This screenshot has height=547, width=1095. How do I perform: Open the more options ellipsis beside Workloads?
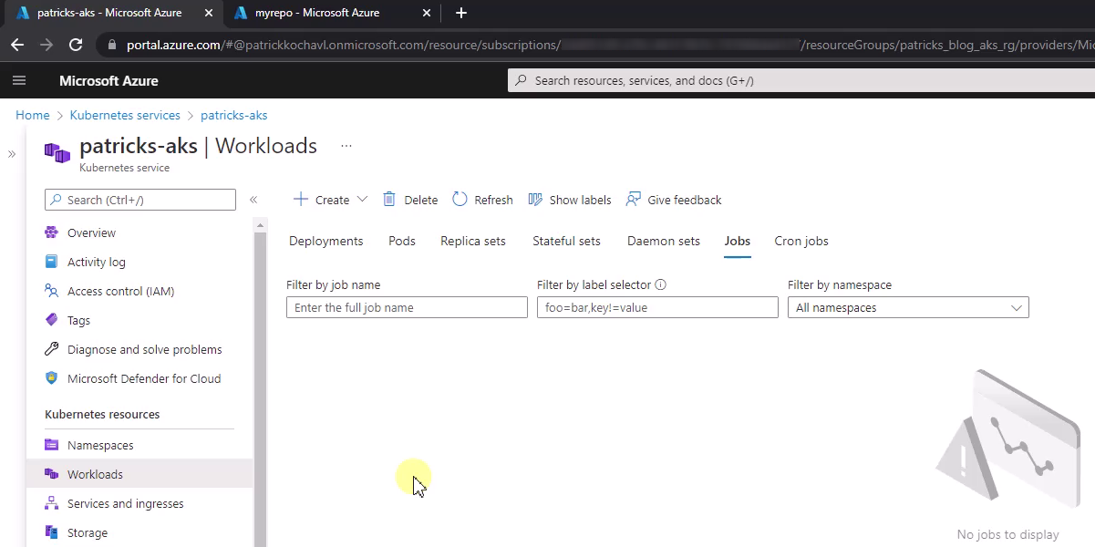pos(346,146)
